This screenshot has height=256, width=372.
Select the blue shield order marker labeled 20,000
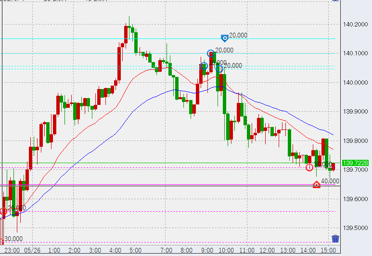[x=224, y=37]
